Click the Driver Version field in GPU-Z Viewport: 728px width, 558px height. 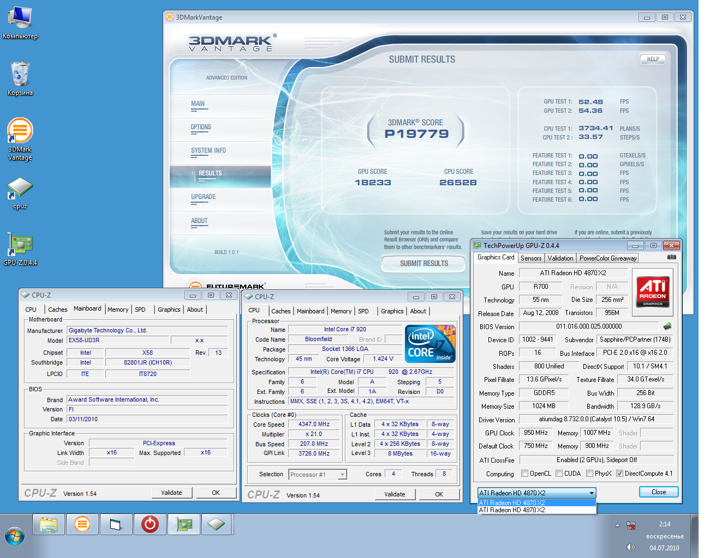pyautogui.click(x=596, y=419)
